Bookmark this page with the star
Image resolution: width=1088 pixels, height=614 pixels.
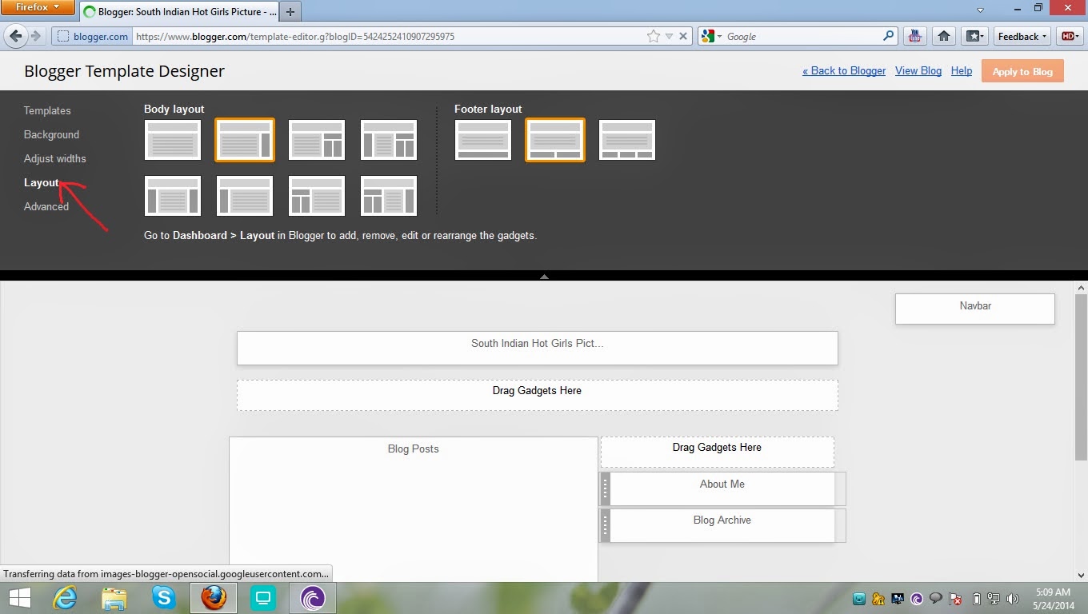pyautogui.click(x=654, y=36)
